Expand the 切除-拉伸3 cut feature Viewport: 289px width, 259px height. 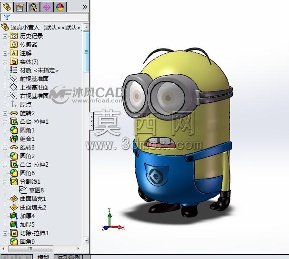point(5,233)
